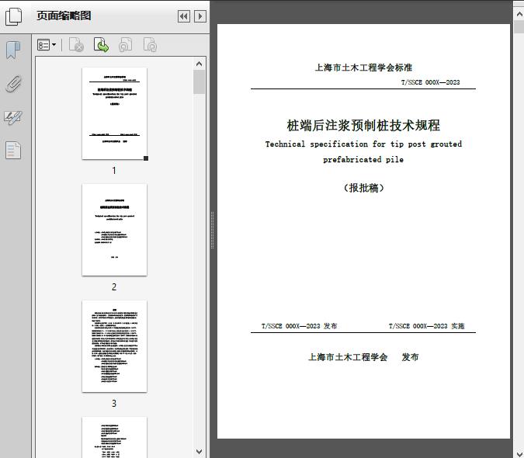This screenshot has height=458, width=524.
Task: Click the Page Thumbnails panel icon
Action: [x=14, y=16]
